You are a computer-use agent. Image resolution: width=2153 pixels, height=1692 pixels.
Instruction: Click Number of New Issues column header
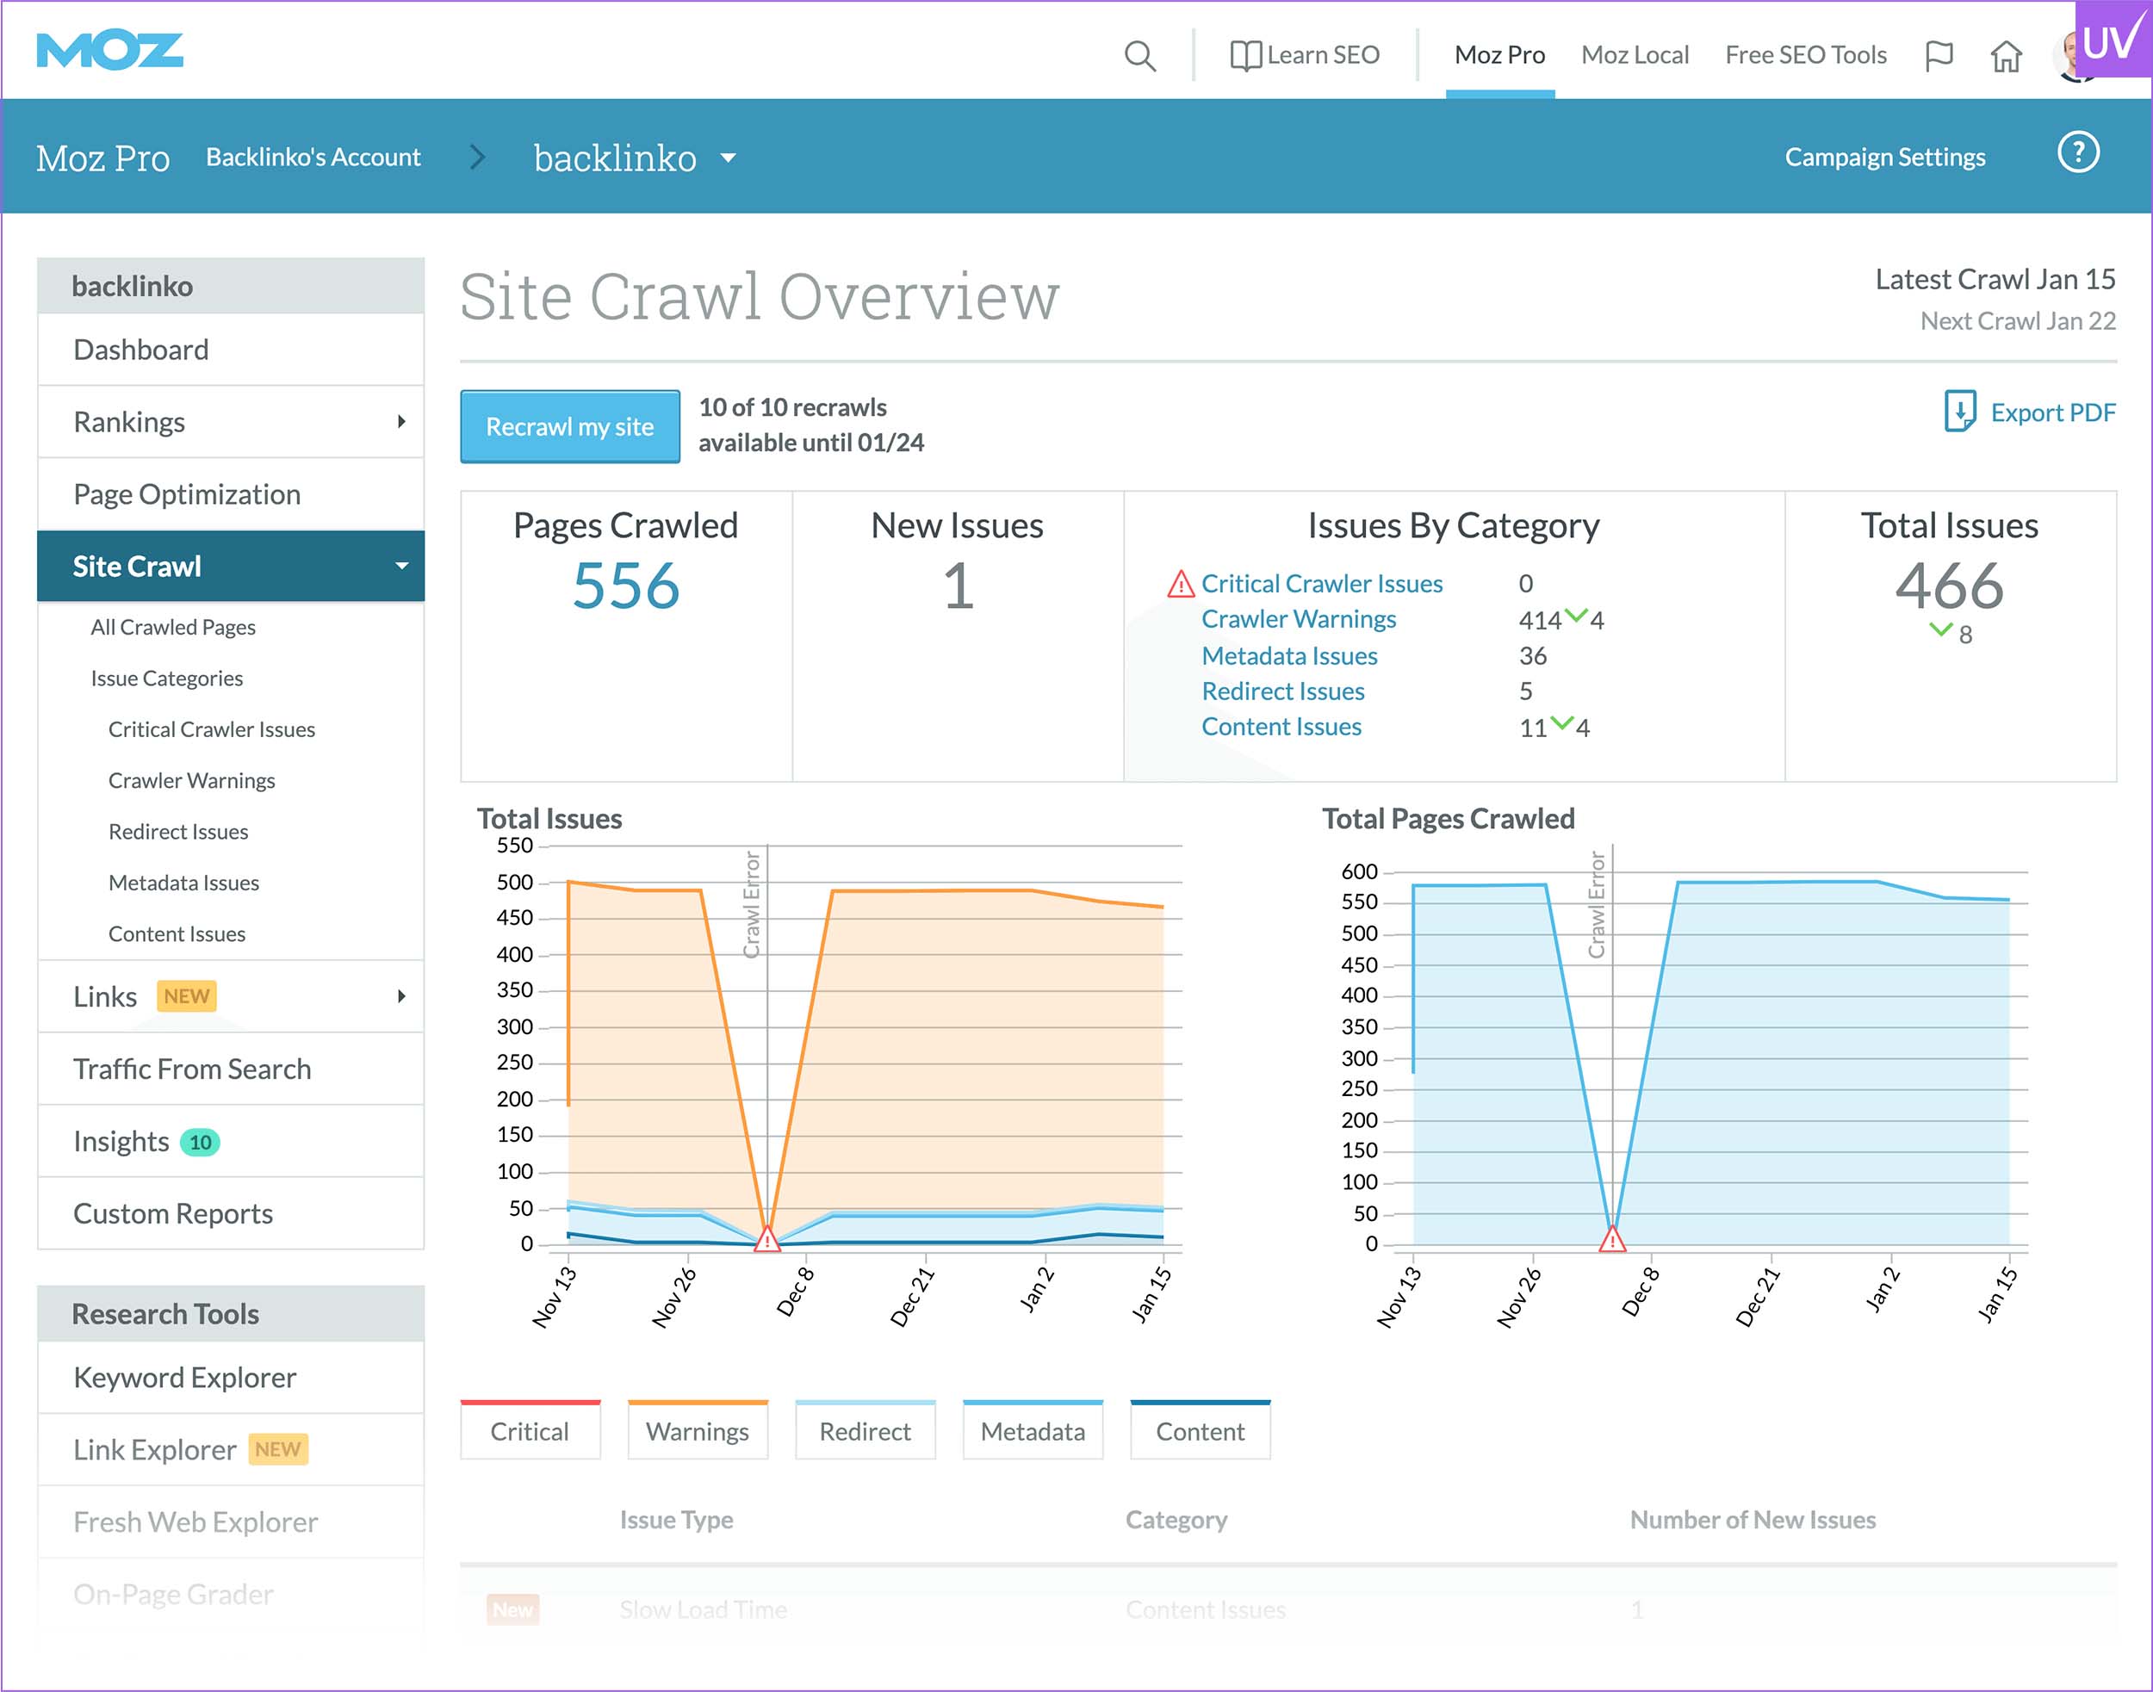click(x=1753, y=1520)
